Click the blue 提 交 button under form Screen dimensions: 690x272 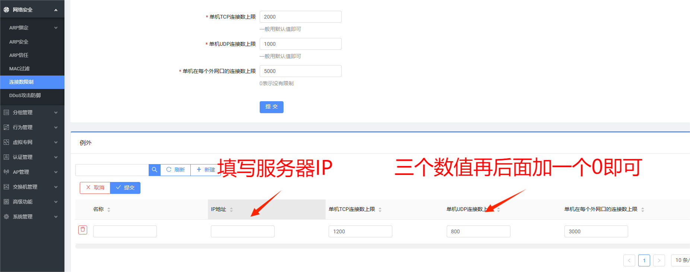point(271,107)
